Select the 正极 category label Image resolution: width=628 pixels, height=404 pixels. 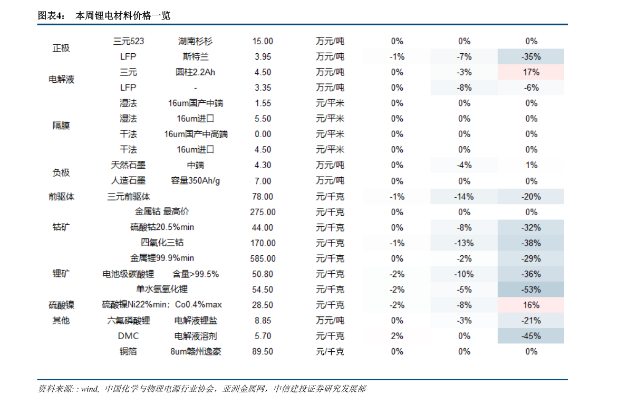click(x=61, y=49)
